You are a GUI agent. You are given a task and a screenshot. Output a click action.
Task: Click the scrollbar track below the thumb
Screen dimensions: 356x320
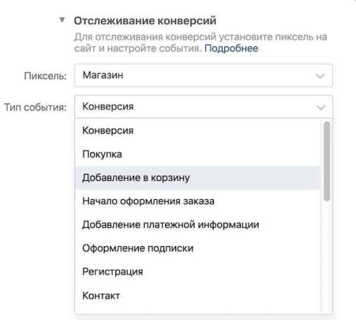[x=326, y=257]
